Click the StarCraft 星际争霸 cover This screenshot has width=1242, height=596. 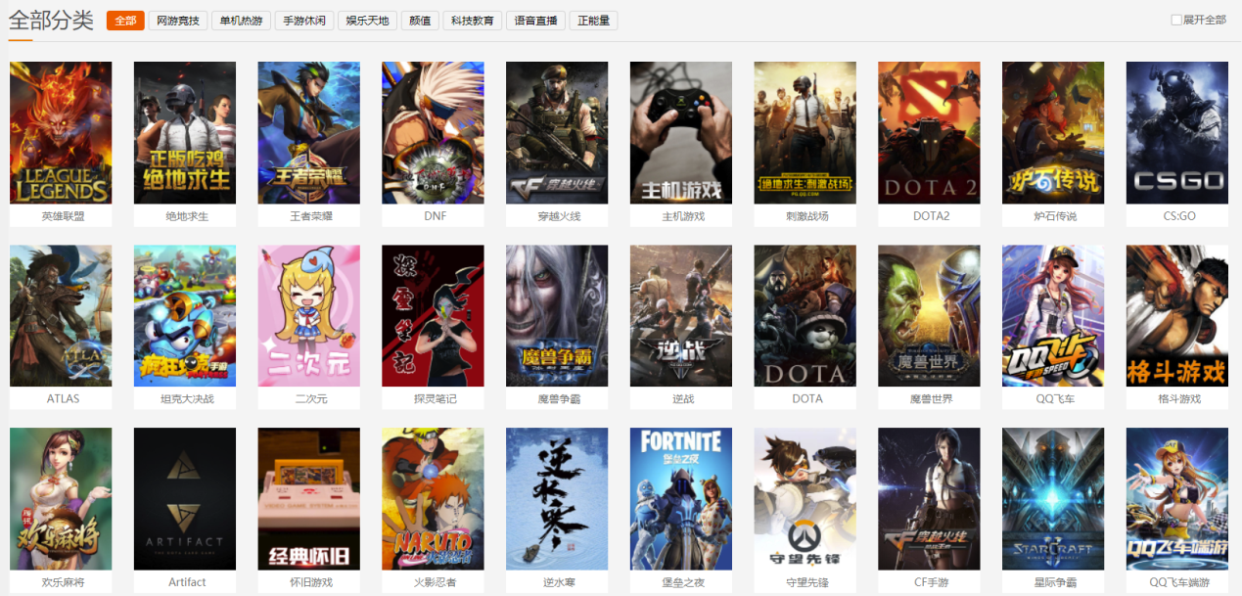coord(1053,499)
